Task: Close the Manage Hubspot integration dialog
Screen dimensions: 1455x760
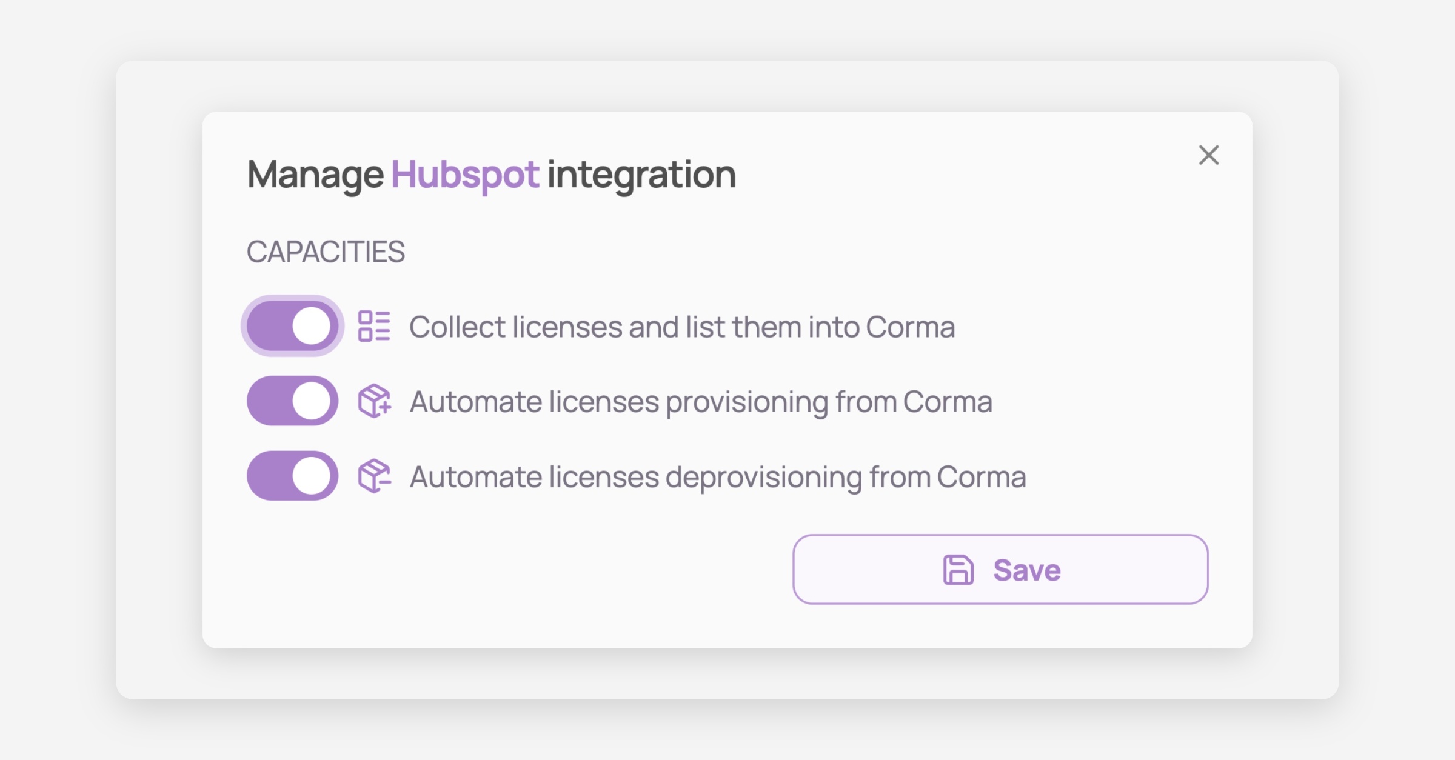Action: coord(1209,156)
